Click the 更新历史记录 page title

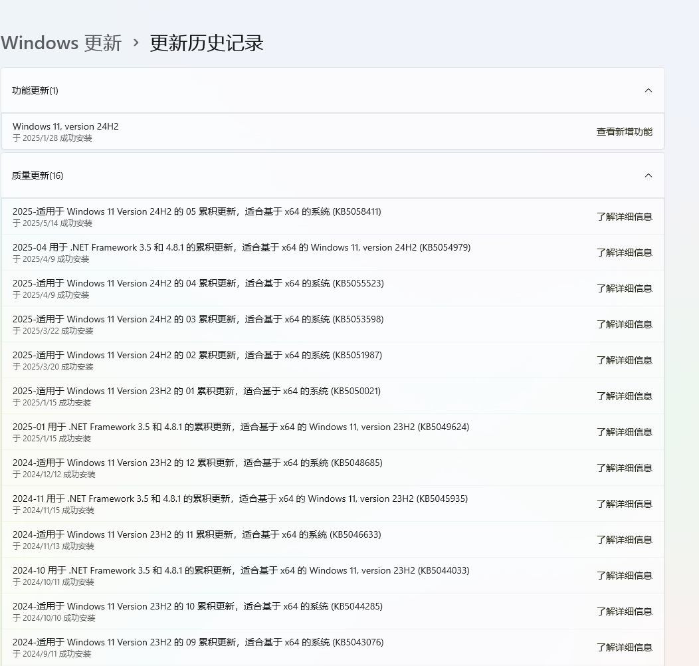[207, 43]
